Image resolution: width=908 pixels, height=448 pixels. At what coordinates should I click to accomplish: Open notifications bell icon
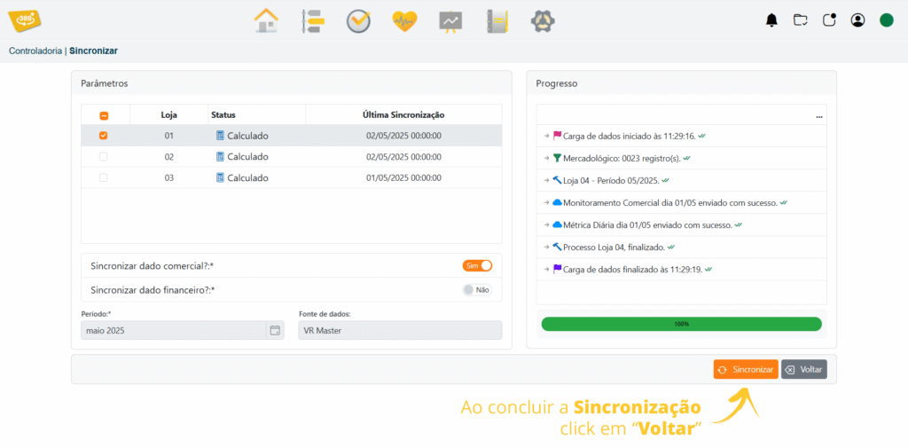771,20
